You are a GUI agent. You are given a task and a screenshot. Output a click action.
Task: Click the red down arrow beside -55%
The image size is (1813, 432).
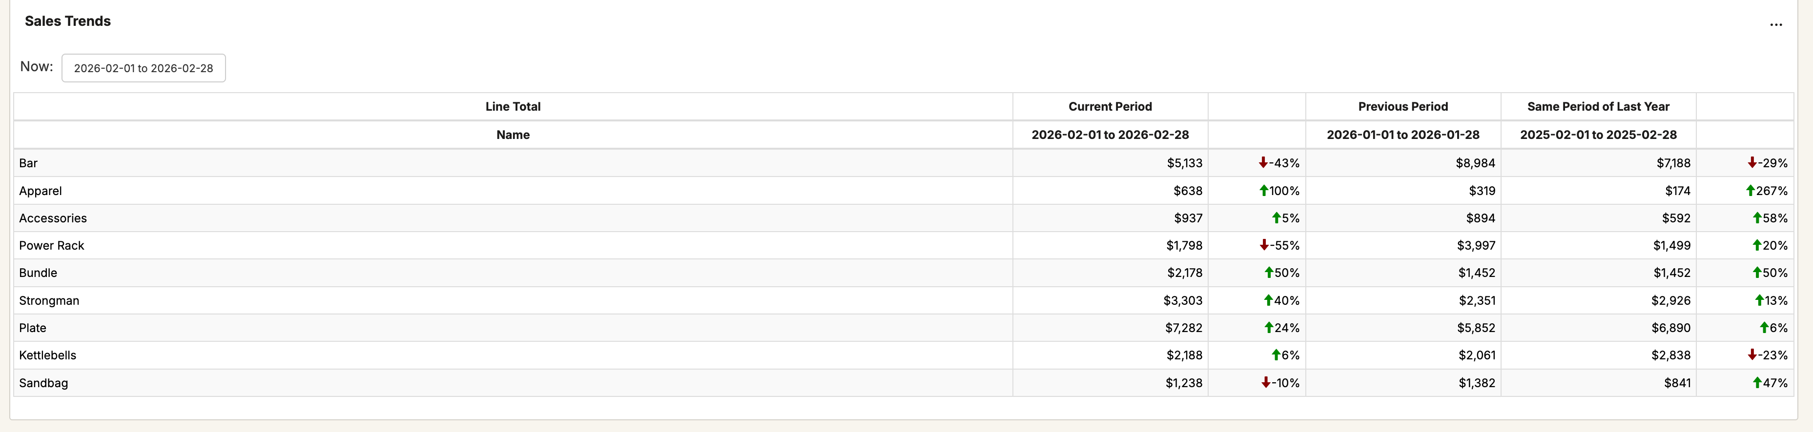coord(1264,245)
